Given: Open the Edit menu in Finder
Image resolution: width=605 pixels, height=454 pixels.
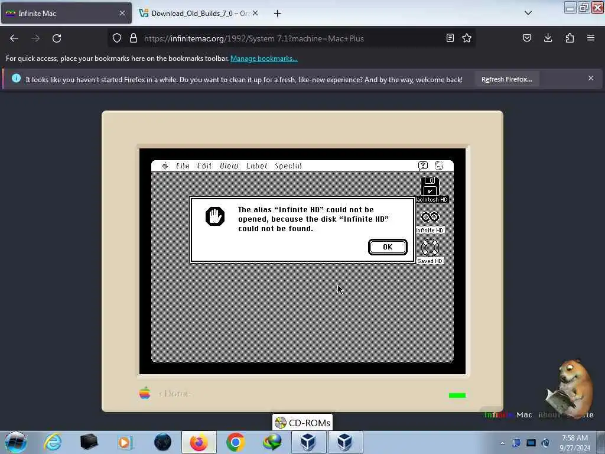Looking at the screenshot, I should (x=204, y=166).
